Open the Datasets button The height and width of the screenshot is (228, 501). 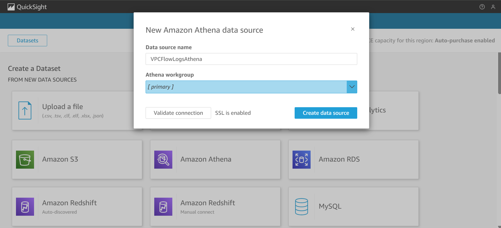(27, 41)
